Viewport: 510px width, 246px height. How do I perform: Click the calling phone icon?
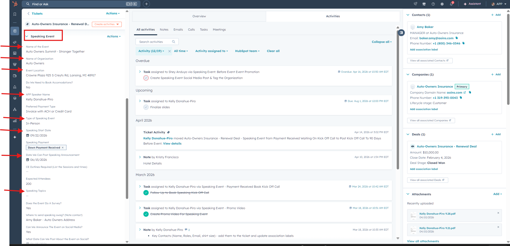click(x=415, y=4)
